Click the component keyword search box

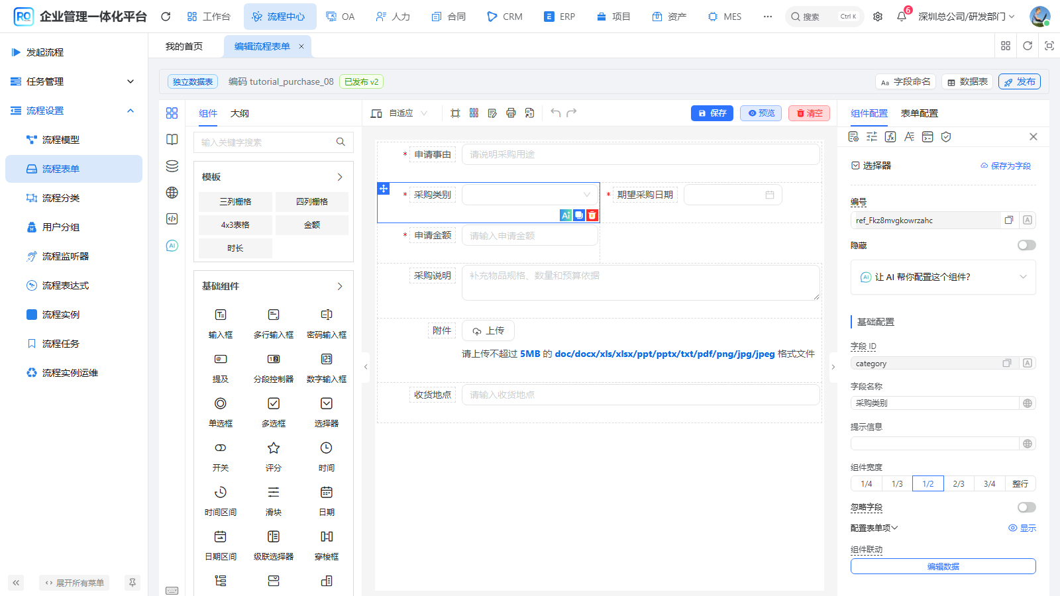274,142
